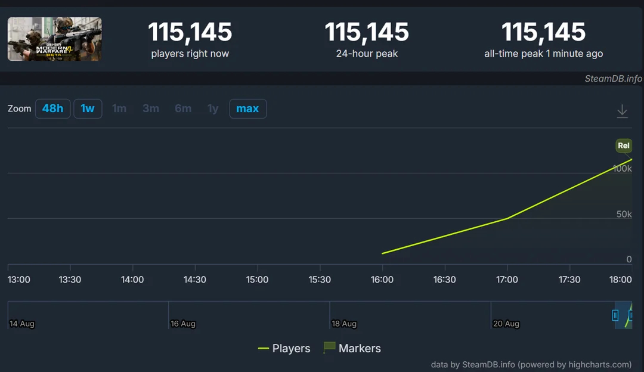Choose the 1m zoom option
This screenshot has width=644, height=372.
(x=119, y=109)
